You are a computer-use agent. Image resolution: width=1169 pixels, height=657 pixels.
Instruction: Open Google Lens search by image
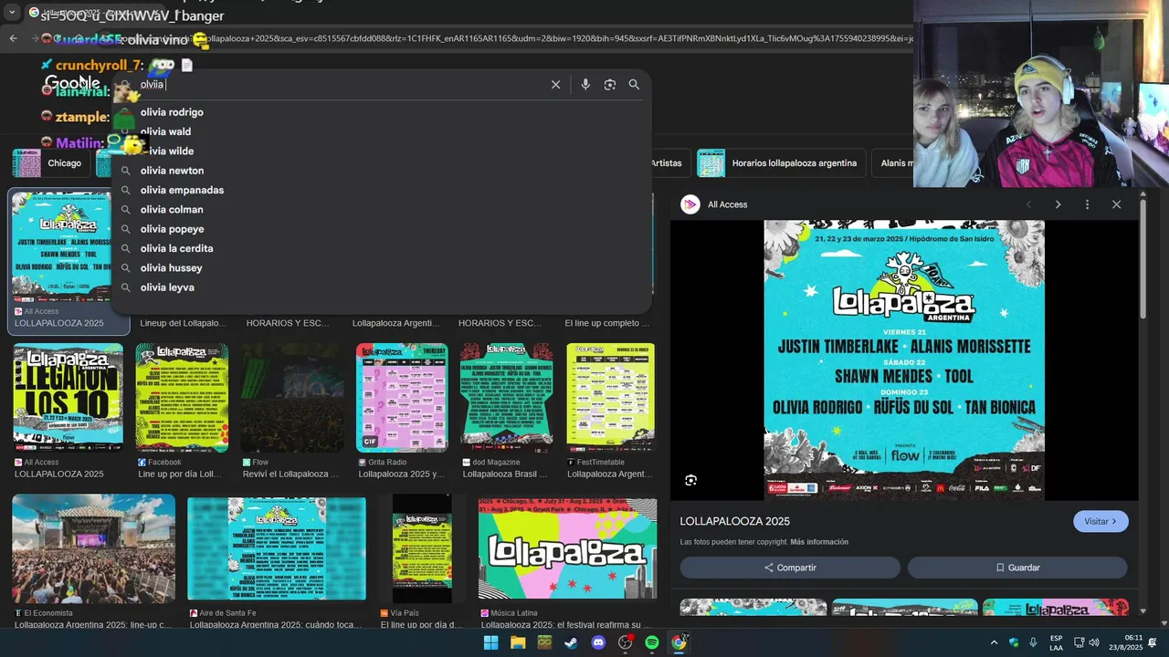tap(610, 85)
